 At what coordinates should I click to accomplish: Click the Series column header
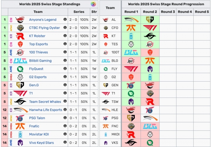pyautogui.click(x=79, y=12)
